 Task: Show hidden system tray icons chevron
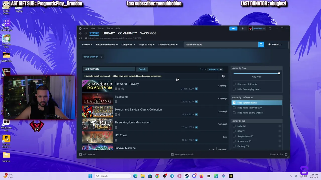pos(291,176)
